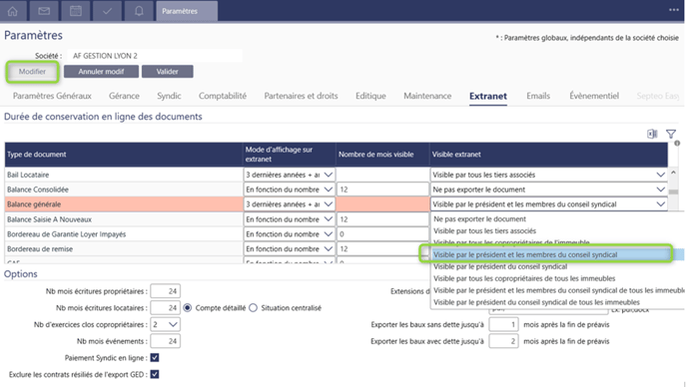This screenshot has width=687, height=387.
Task: Click the Type de document column header
Action: [x=124, y=154]
